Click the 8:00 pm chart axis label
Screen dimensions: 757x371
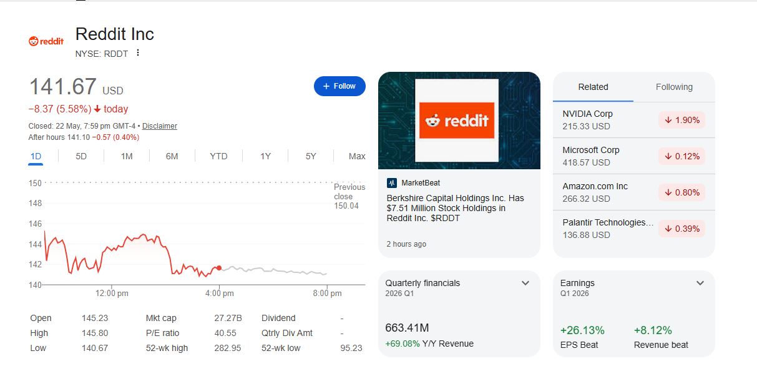[x=327, y=293]
